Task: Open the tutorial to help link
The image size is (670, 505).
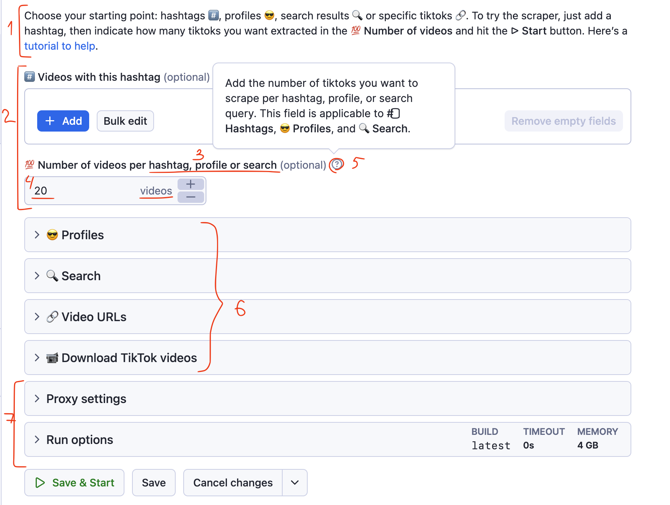Action: pyautogui.click(x=60, y=46)
